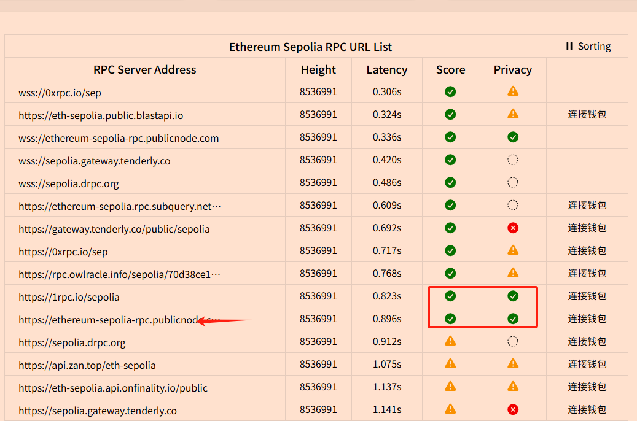
Task: Connect wallet for https://1rpc.io/sepolia
Action: 587,296
